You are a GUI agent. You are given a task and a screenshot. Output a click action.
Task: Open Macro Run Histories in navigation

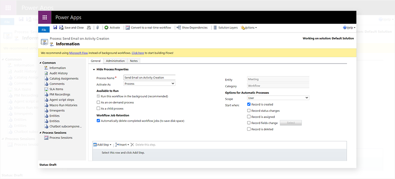click(64, 105)
